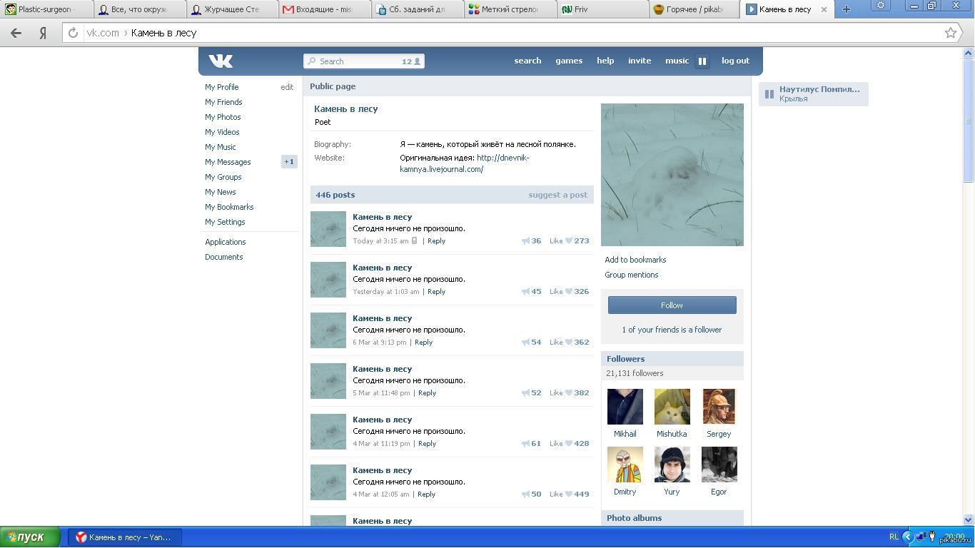Image resolution: width=975 pixels, height=548 pixels.
Task: Click the page scrollbar down arrow
Action: pyautogui.click(x=969, y=519)
